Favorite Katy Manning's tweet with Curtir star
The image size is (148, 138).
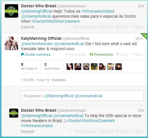pos(122,54)
